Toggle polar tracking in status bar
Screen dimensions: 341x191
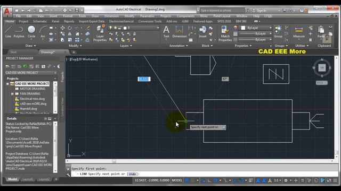click(x=215, y=180)
